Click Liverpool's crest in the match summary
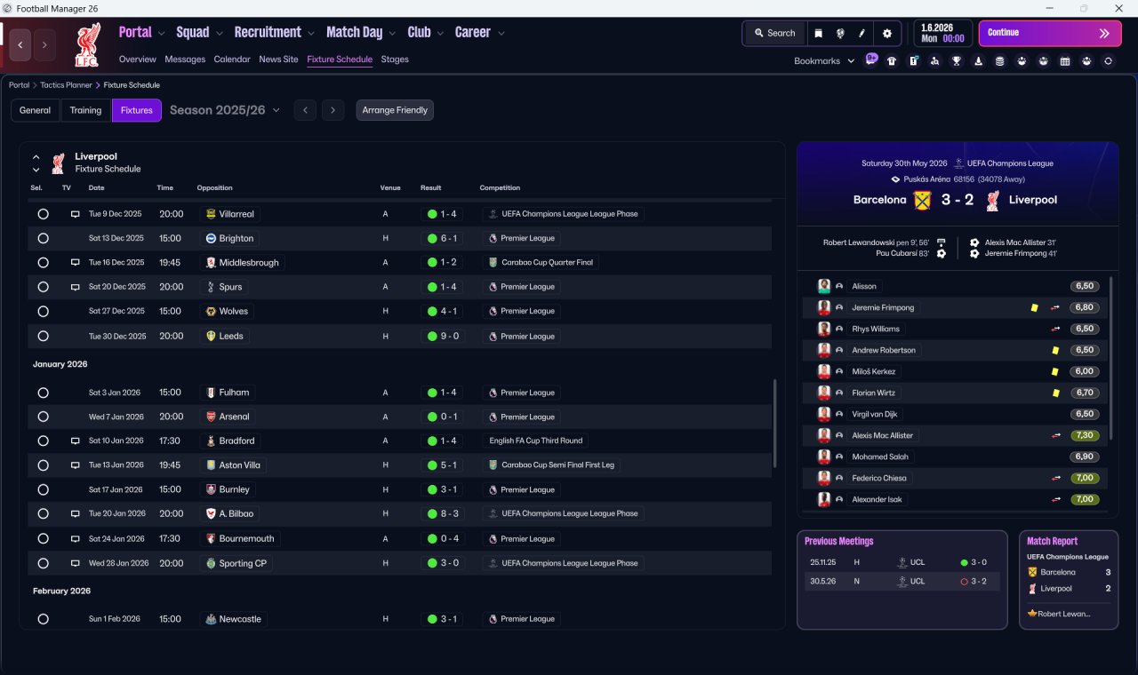Viewport: 1138px width, 675px height. [992, 200]
